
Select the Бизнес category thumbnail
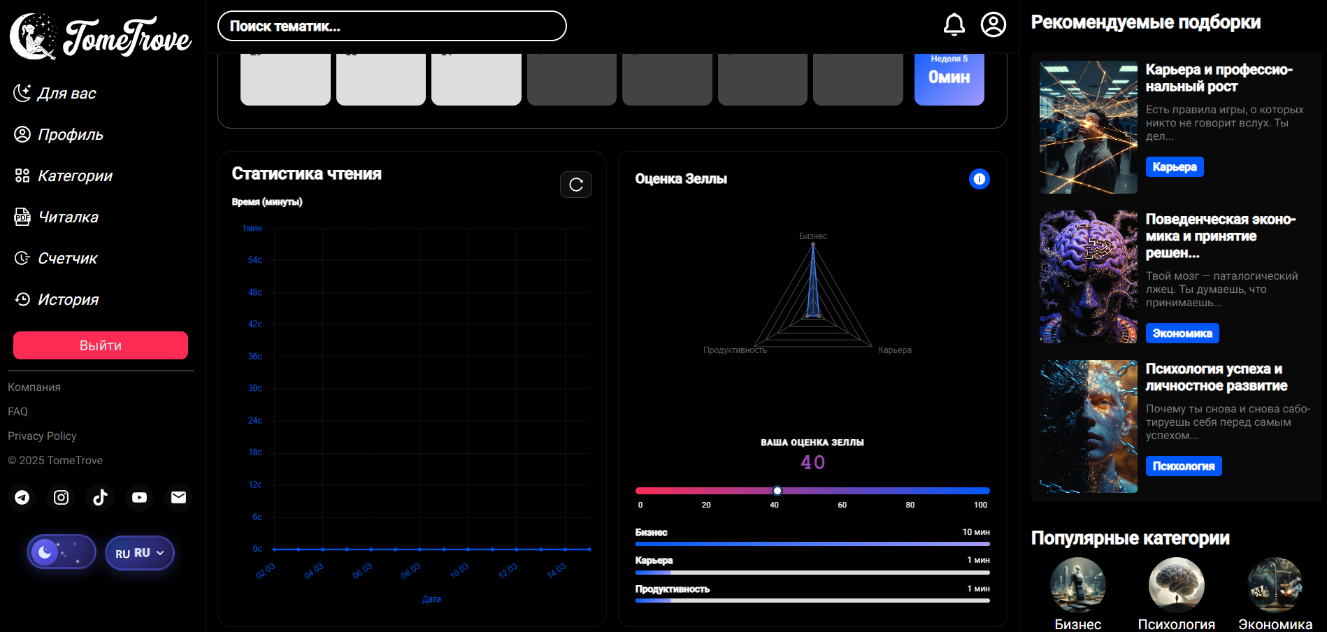coord(1077,585)
